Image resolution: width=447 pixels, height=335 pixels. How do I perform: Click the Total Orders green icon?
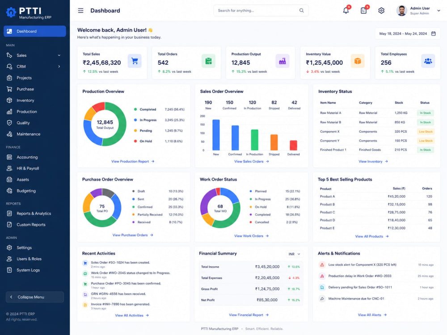pyautogui.click(x=208, y=61)
